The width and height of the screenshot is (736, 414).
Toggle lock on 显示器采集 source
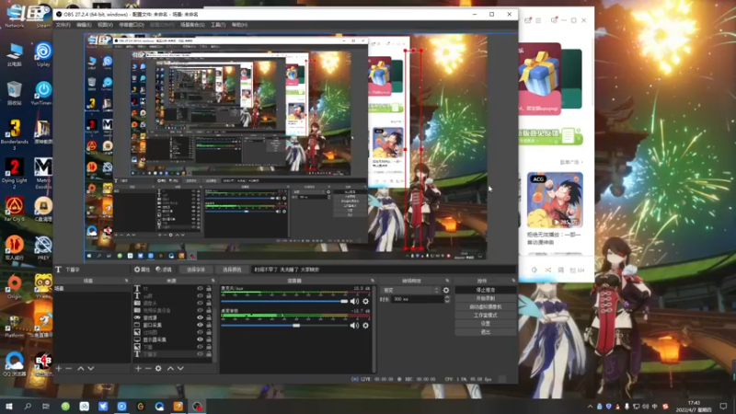coord(209,339)
